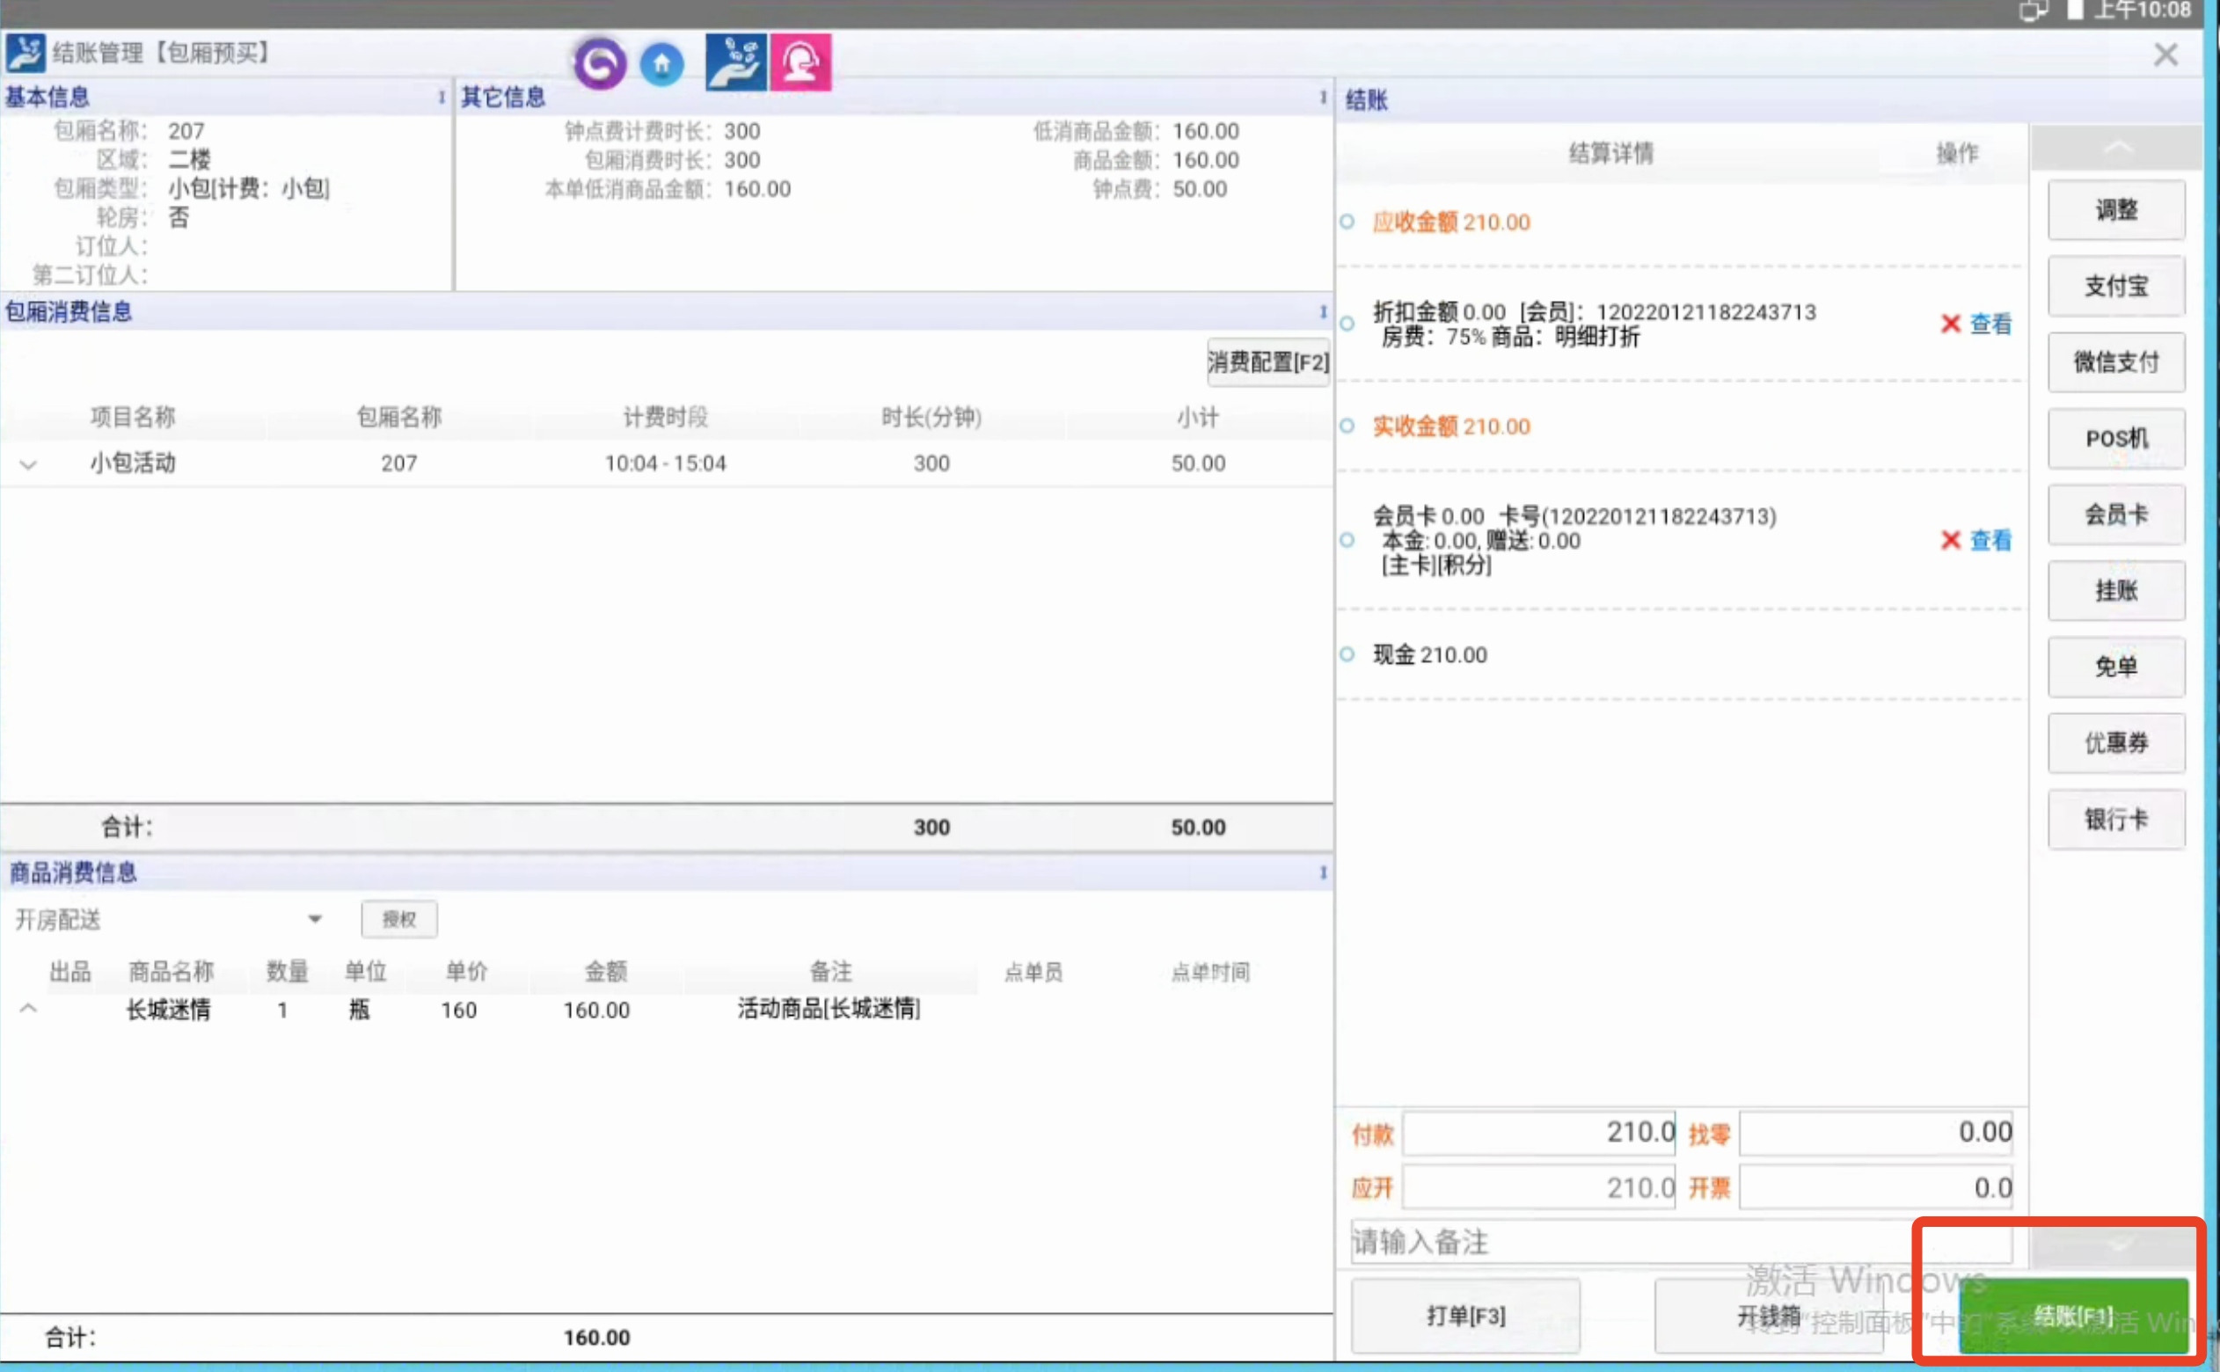Image resolution: width=2220 pixels, height=1372 pixels.
Task: Click the pink customer service headset icon
Action: coord(800,62)
